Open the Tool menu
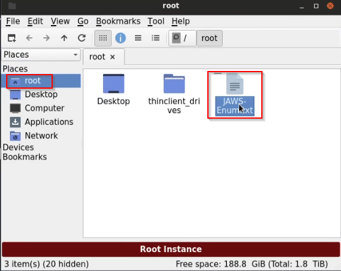Screen dimensions: 341x271 pos(156,21)
